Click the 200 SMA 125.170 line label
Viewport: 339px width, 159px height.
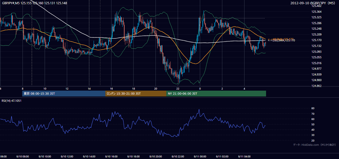pos(281,40)
